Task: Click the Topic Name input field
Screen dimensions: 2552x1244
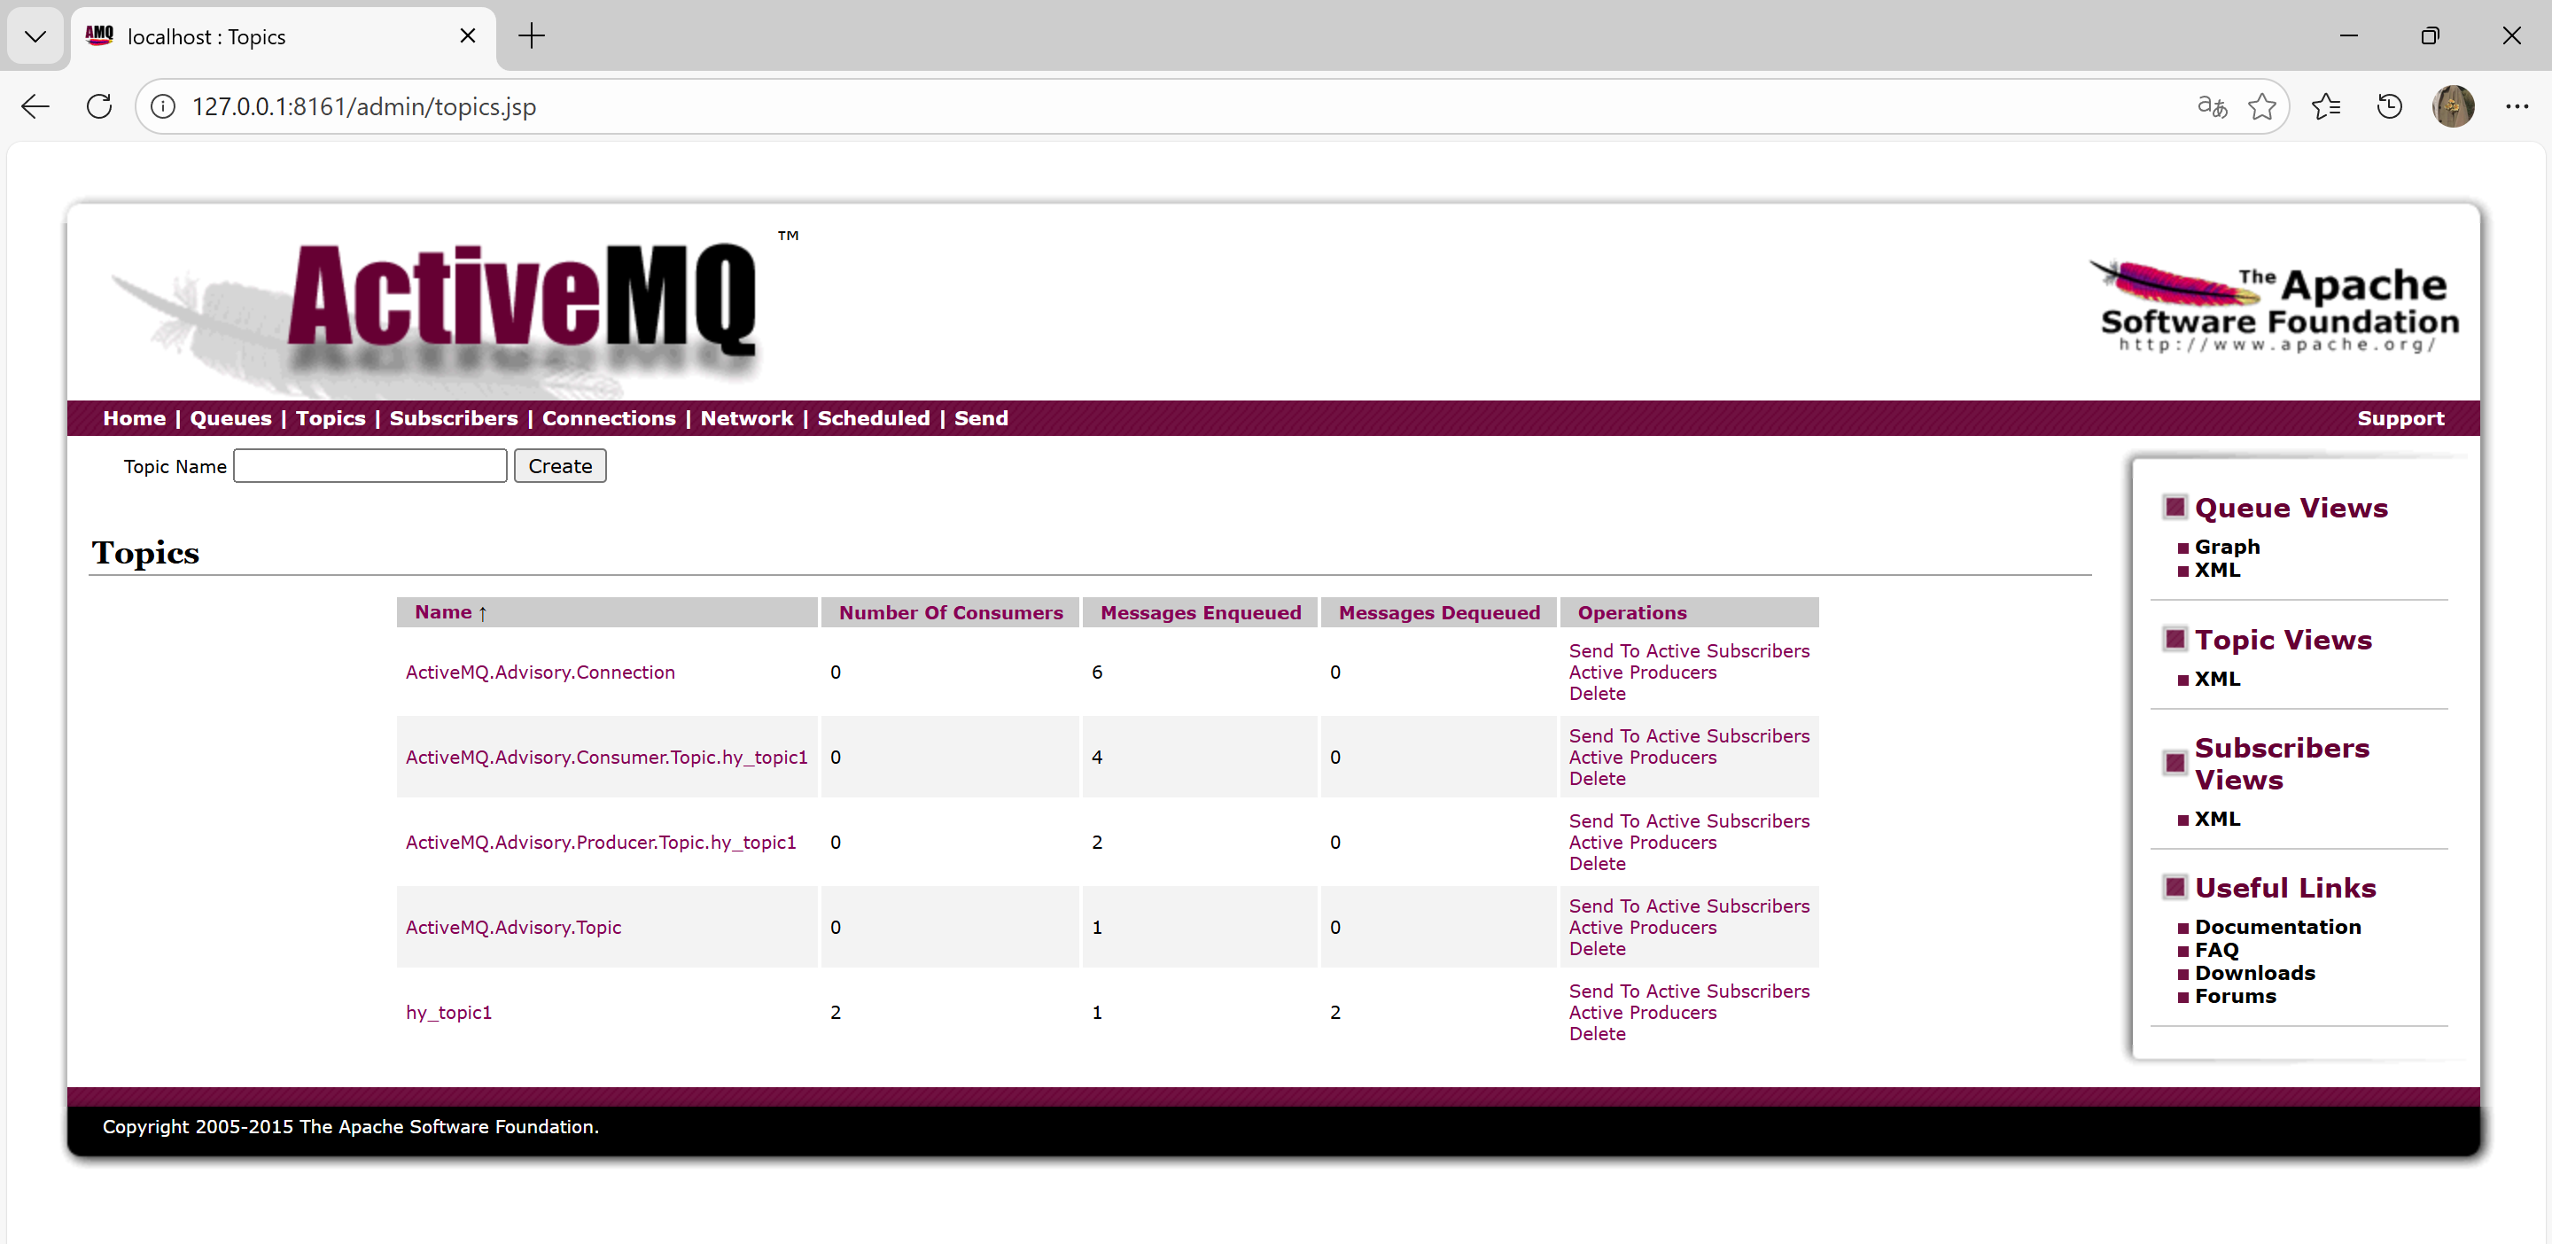Action: point(370,465)
